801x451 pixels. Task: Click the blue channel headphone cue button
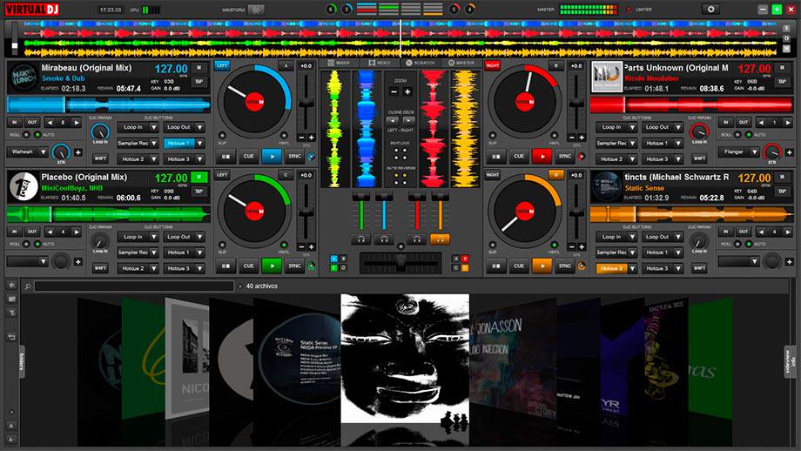click(384, 239)
